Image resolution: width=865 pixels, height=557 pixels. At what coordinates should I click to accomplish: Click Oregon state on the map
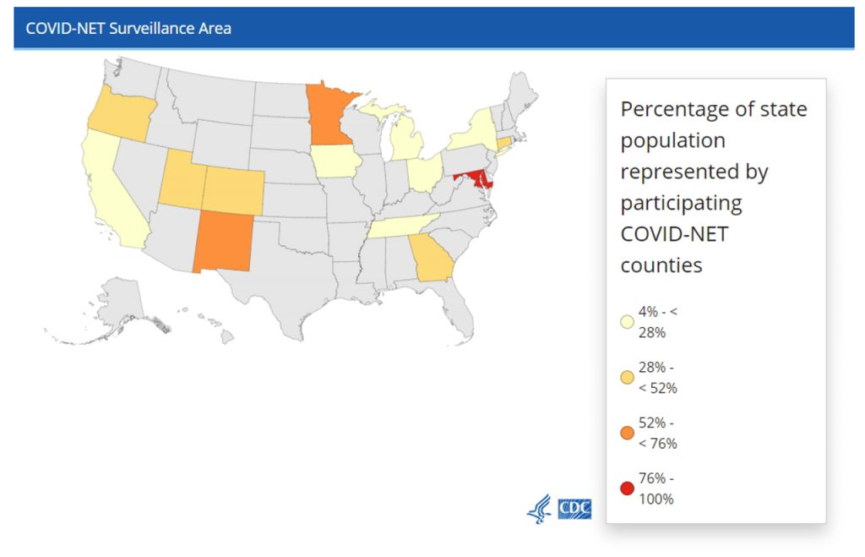[x=122, y=114]
